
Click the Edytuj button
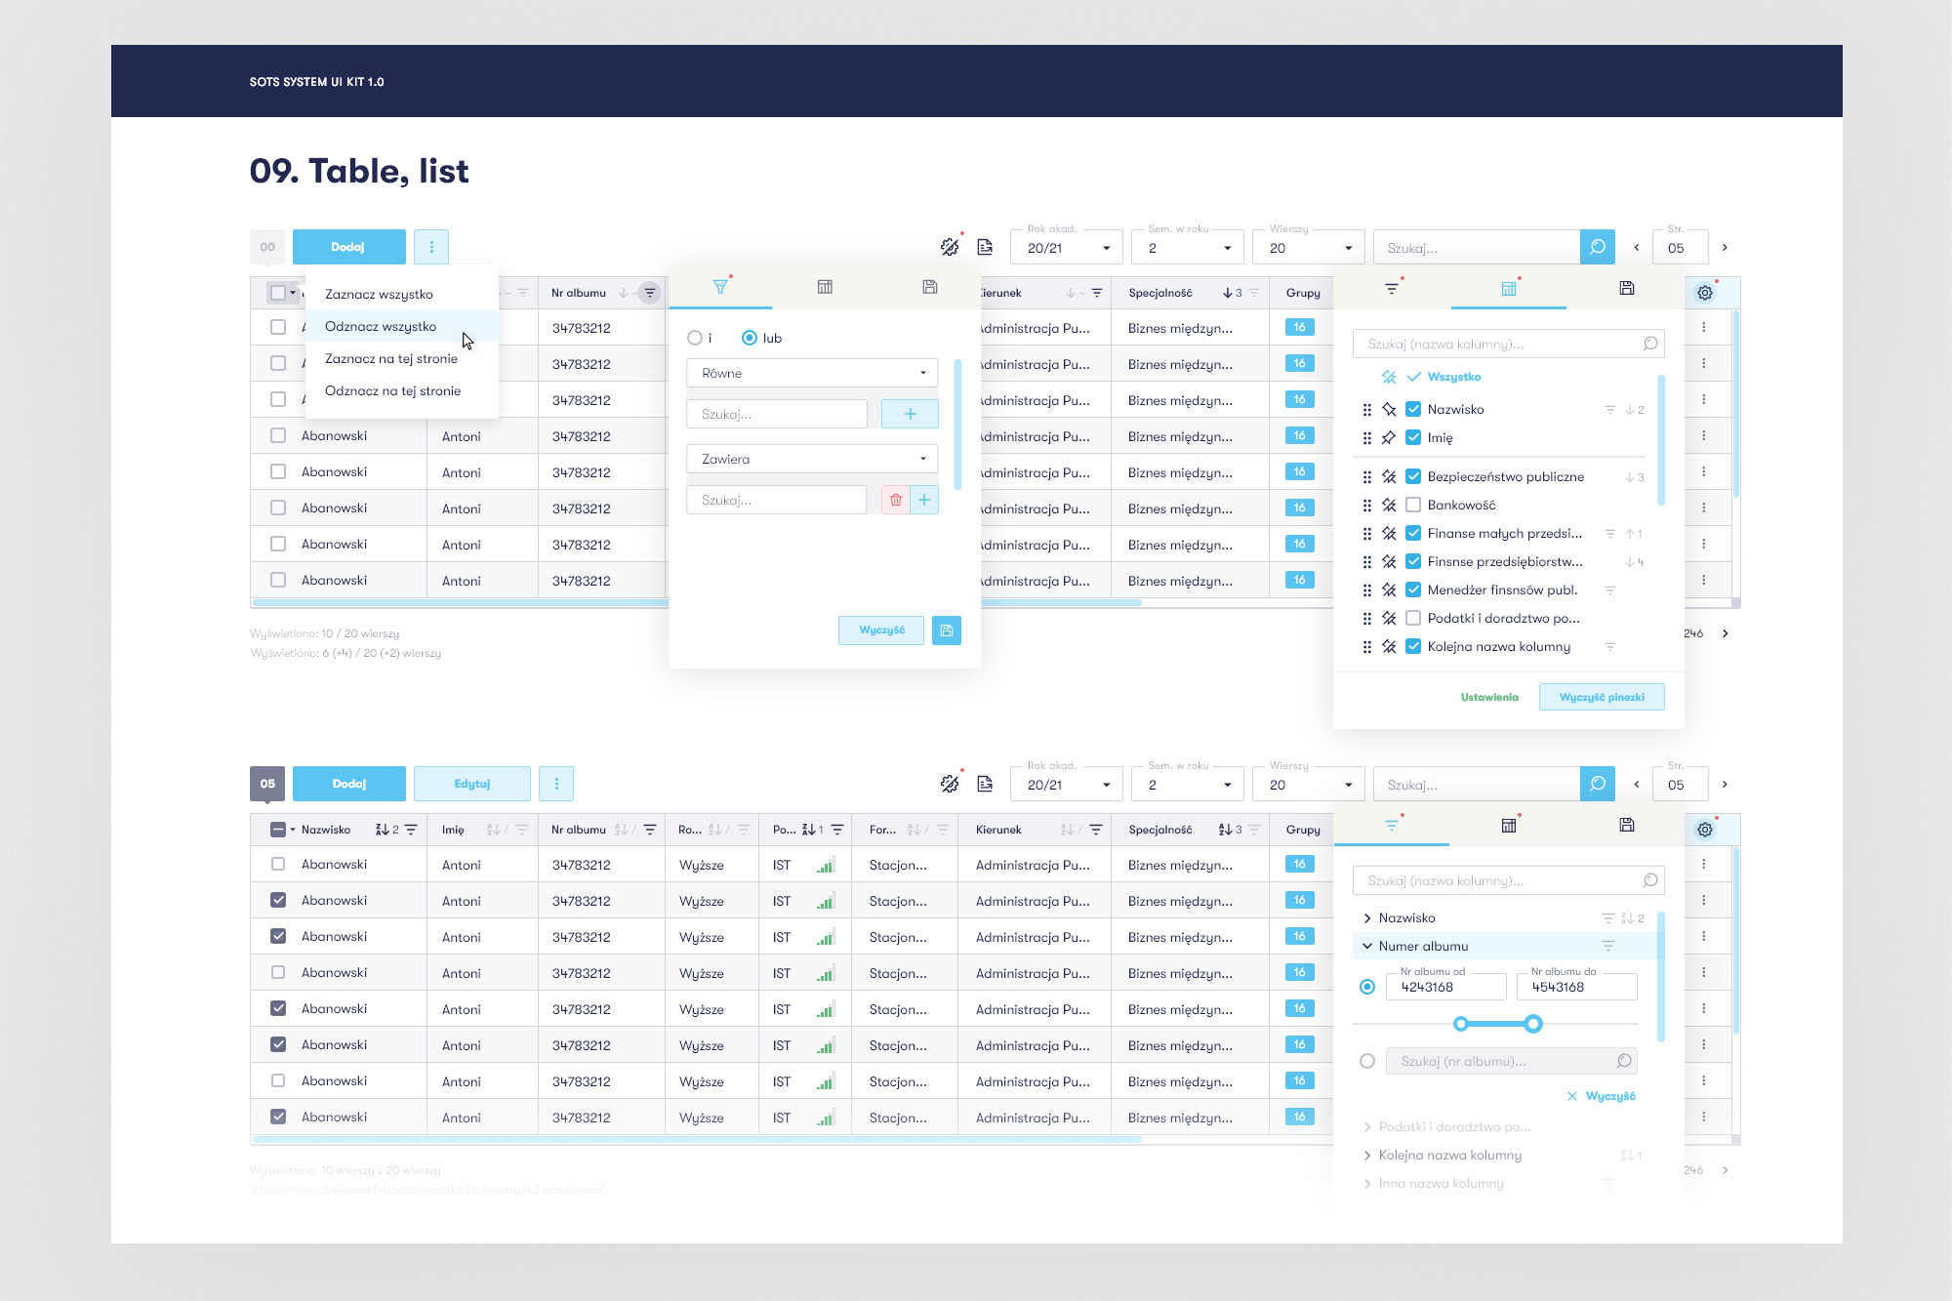(471, 784)
